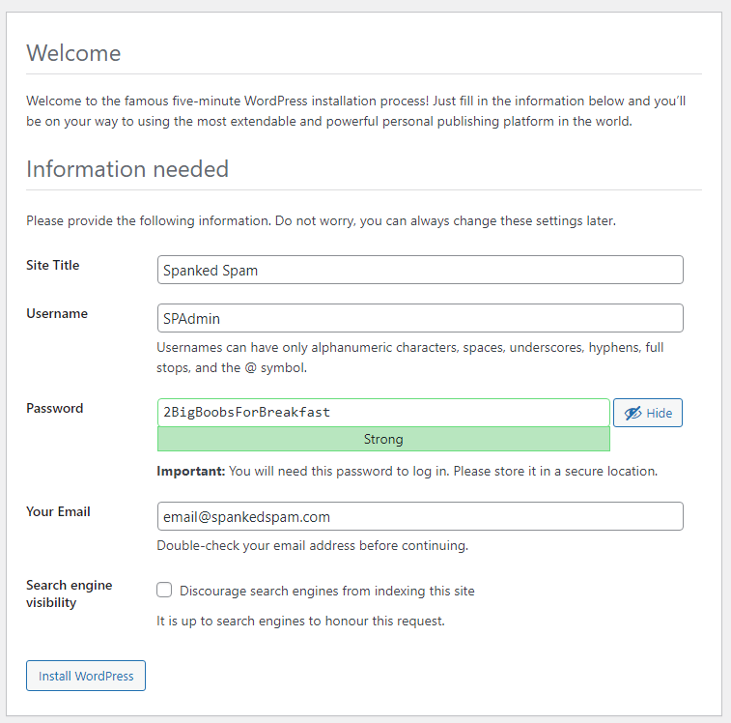Tick the Discourage search engines checkbox
This screenshot has height=723, width=731.
[164, 591]
